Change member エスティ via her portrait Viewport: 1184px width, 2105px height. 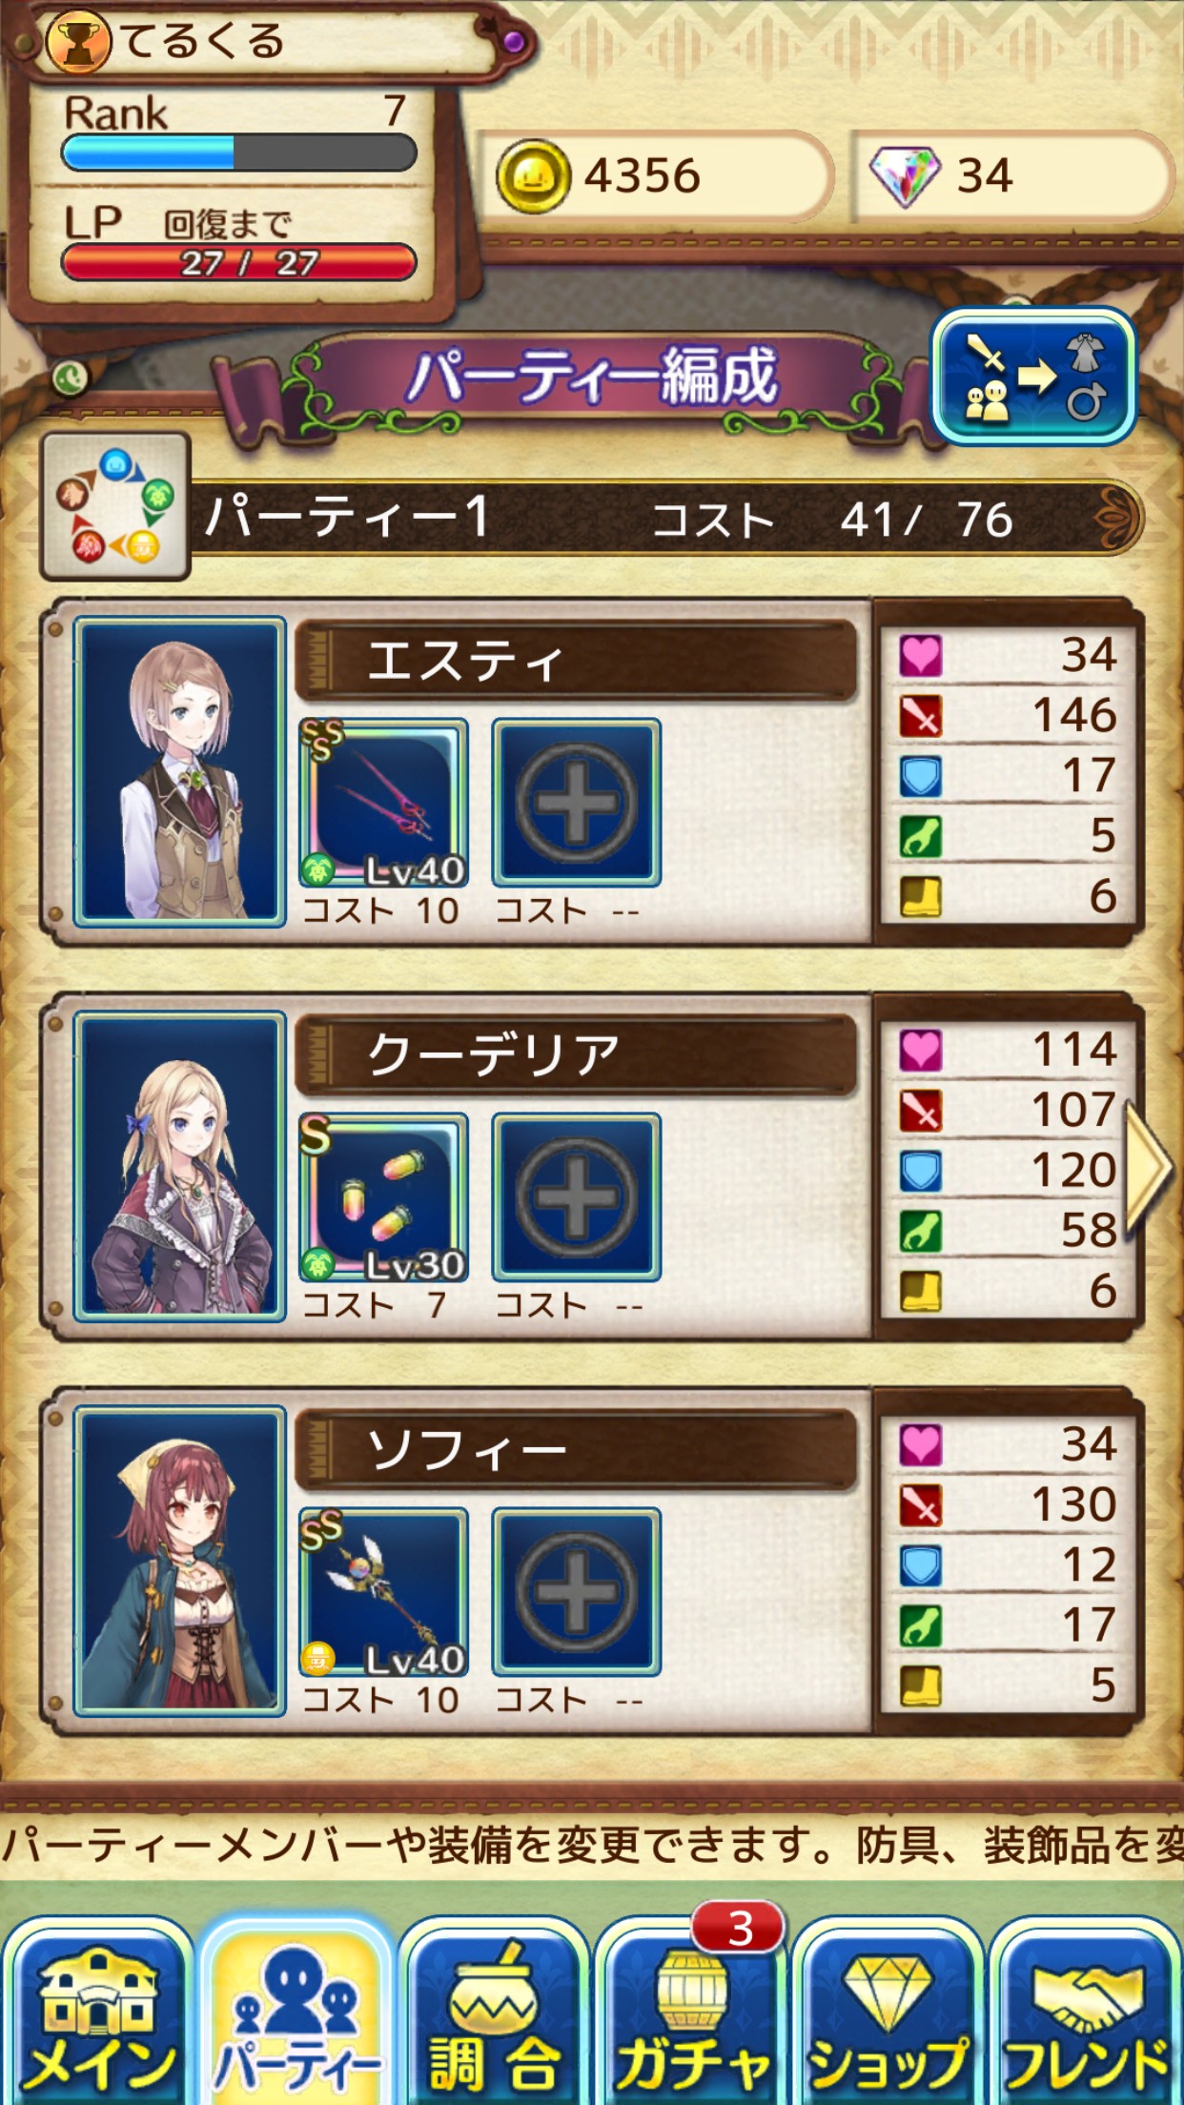(x=180, y=771)
